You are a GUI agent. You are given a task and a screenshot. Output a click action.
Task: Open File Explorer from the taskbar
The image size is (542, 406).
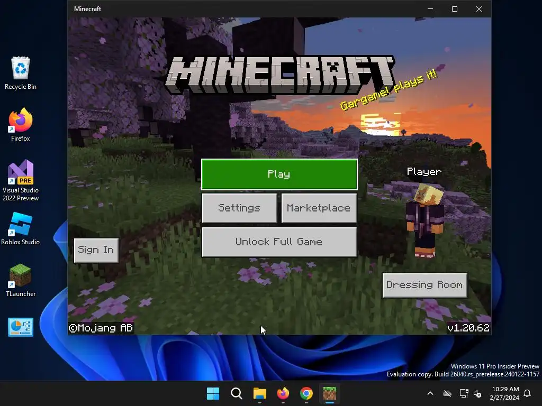click(259, 393)
